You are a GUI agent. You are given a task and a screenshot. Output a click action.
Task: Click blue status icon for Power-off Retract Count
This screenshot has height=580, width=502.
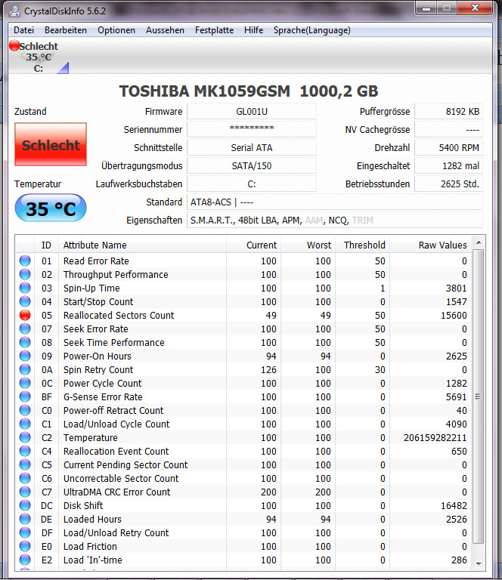25,410
